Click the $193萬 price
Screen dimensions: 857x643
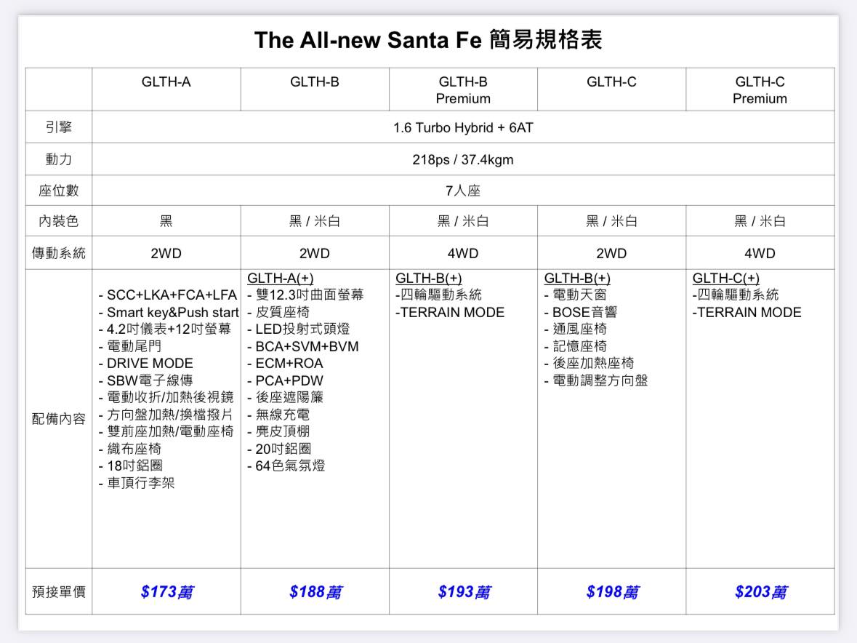coord(464,592)
